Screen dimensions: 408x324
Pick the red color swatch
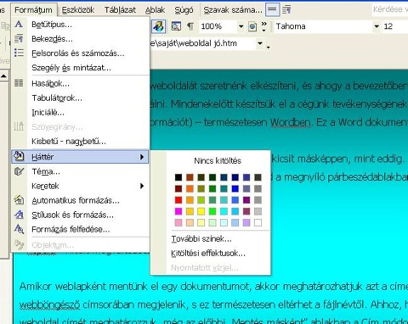[x=178, y=200]
